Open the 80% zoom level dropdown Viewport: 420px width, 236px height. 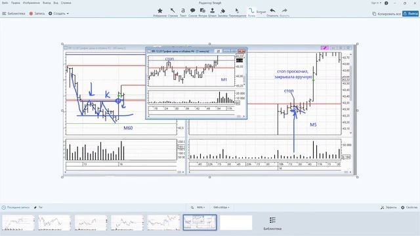(201, 207)
